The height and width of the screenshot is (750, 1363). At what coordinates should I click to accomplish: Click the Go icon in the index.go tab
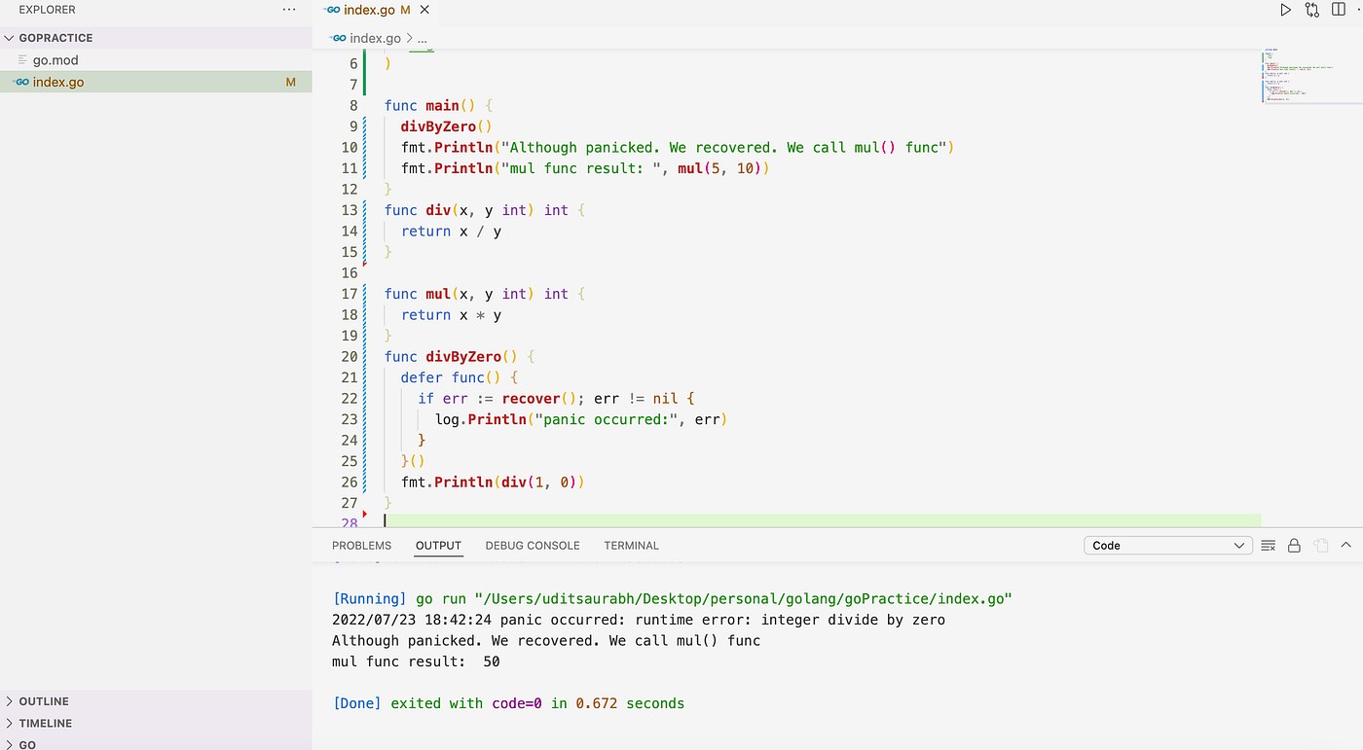click(x=332, y=10)
